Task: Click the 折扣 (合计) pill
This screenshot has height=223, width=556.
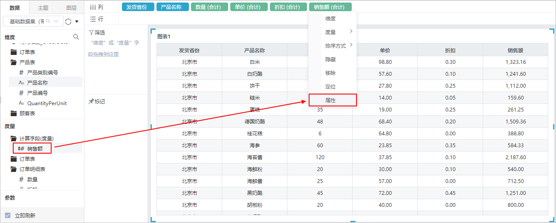Action: coord(288,7)
